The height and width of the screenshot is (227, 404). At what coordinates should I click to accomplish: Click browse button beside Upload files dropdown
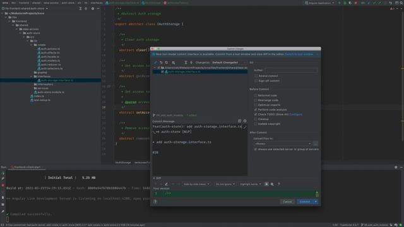tap(316, 144)
